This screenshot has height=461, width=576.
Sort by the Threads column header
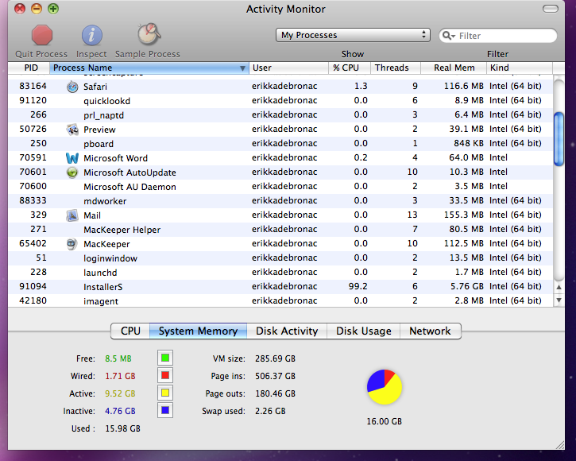(x=396, y=68)
